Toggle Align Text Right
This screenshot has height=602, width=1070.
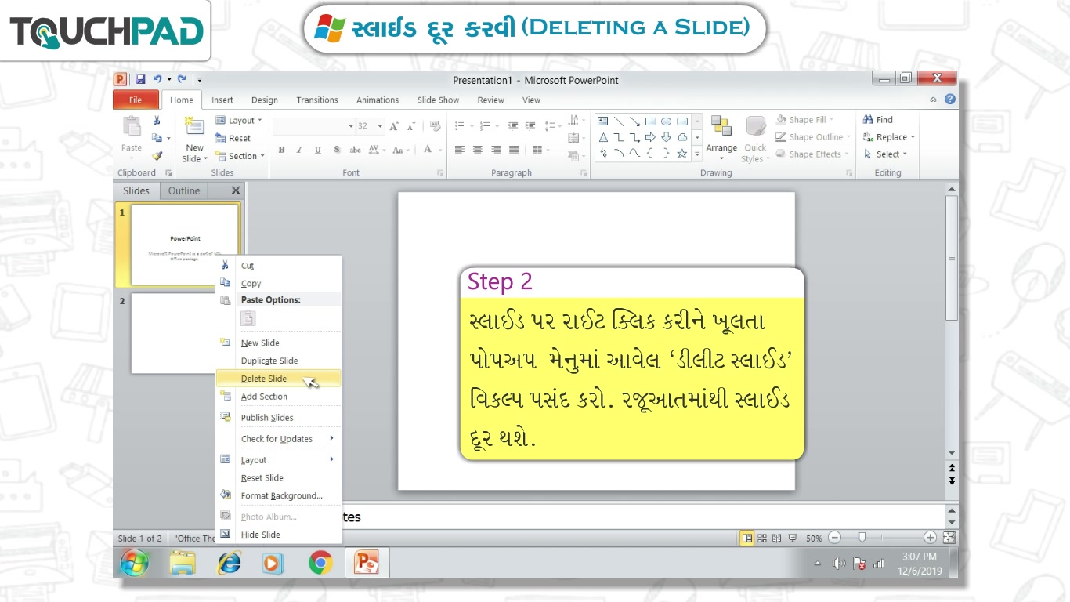[496, 150]
